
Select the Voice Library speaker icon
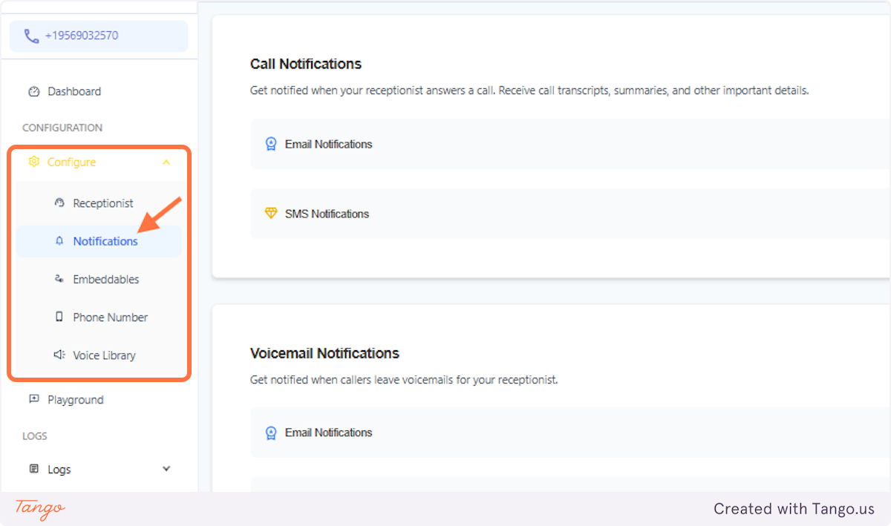(x=59, y=355)
